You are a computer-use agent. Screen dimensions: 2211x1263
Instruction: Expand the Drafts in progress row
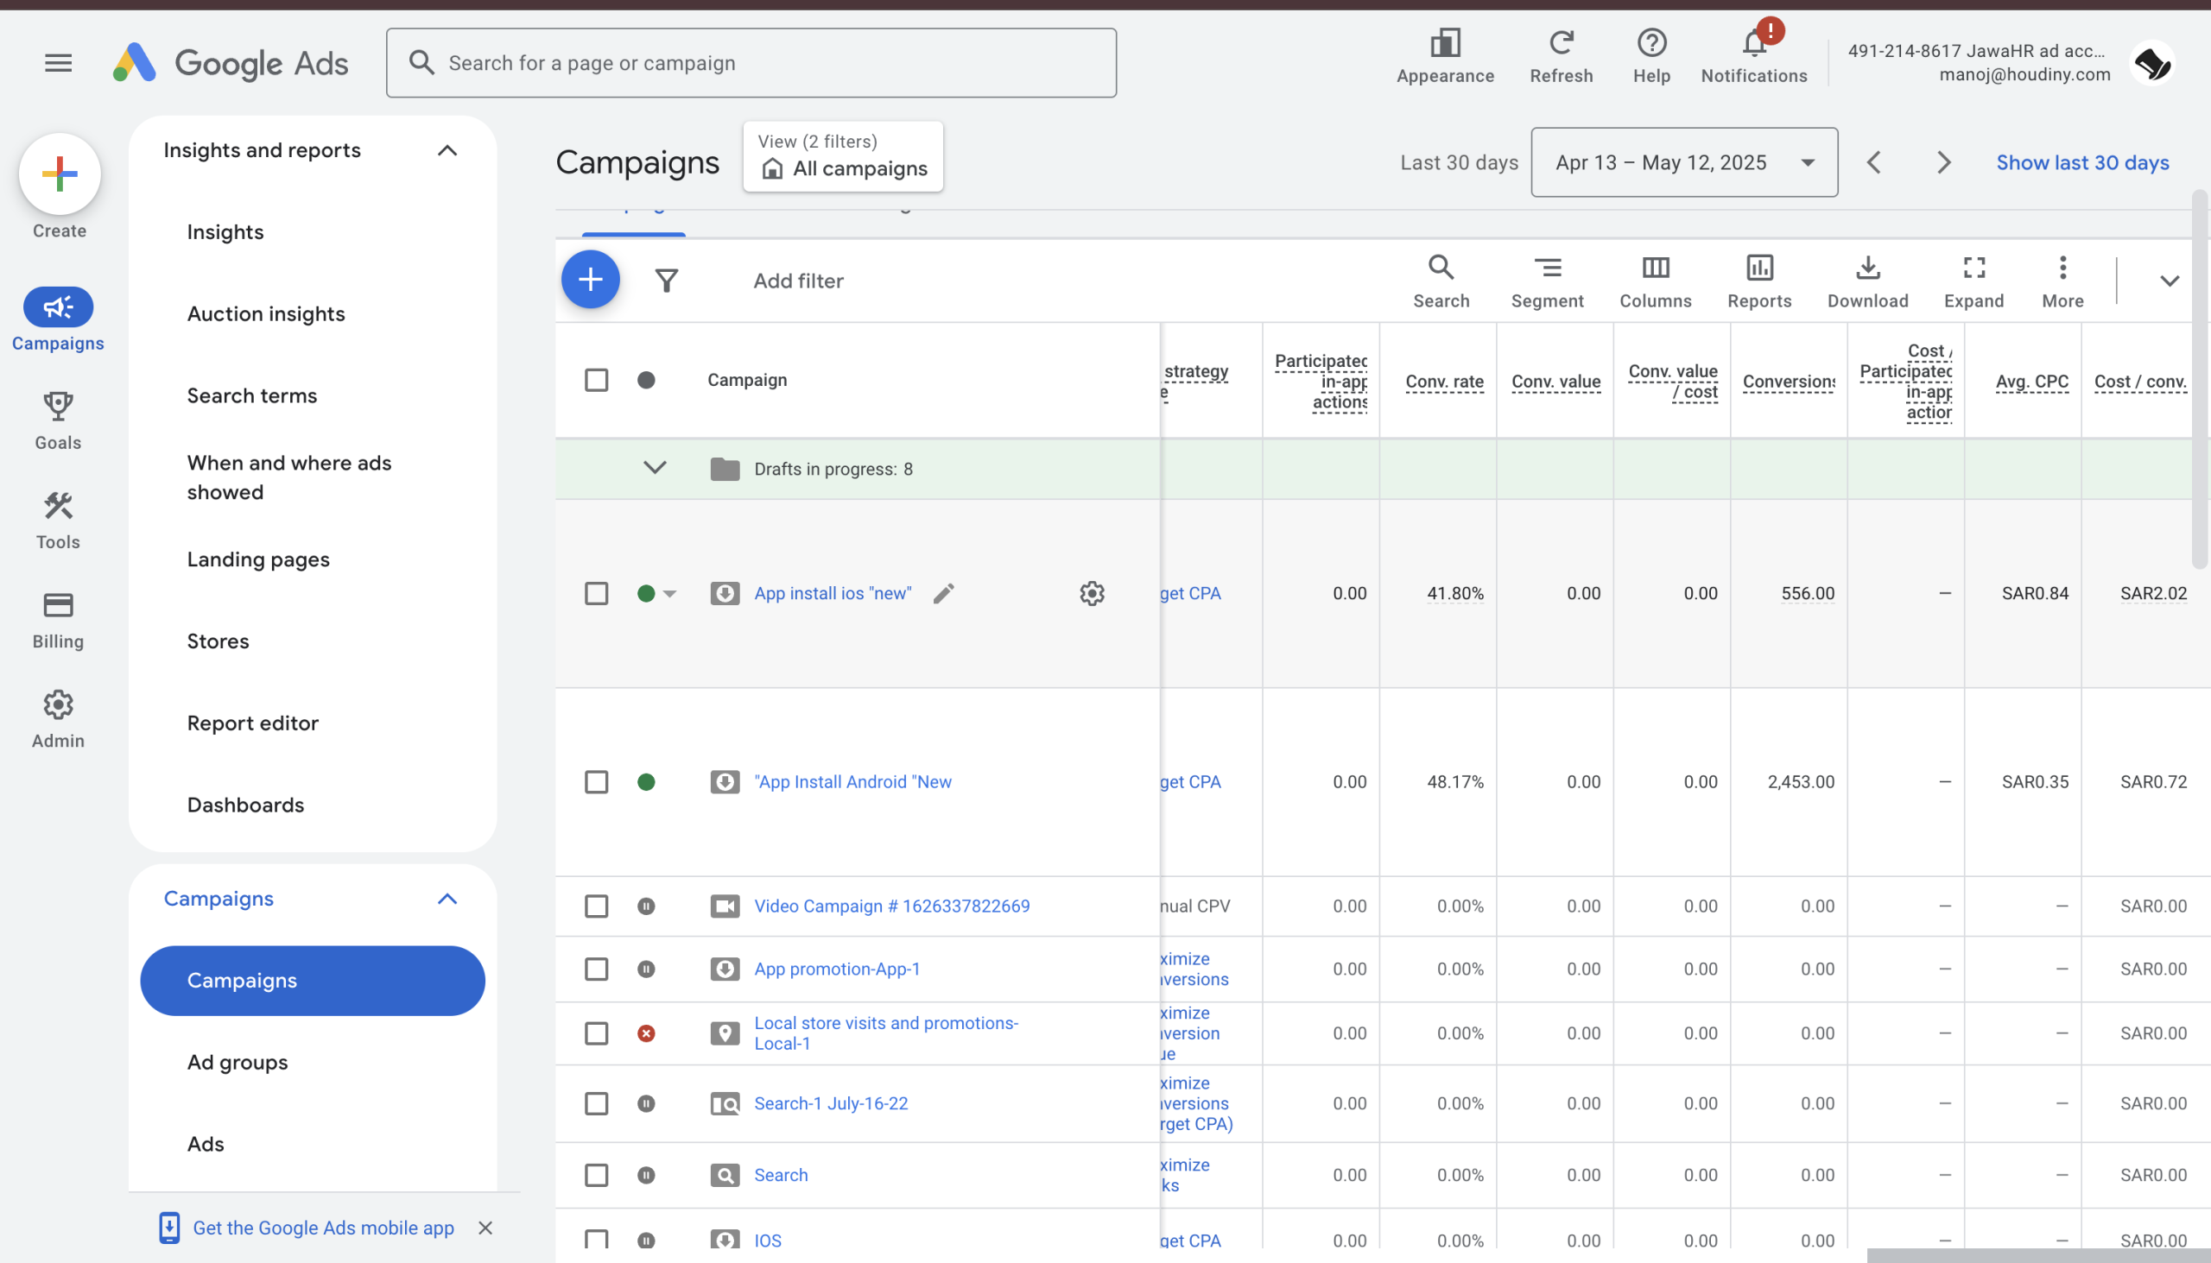655,469
